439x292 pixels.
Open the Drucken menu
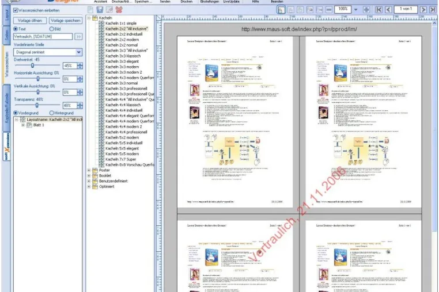click(x=187, y=1)
